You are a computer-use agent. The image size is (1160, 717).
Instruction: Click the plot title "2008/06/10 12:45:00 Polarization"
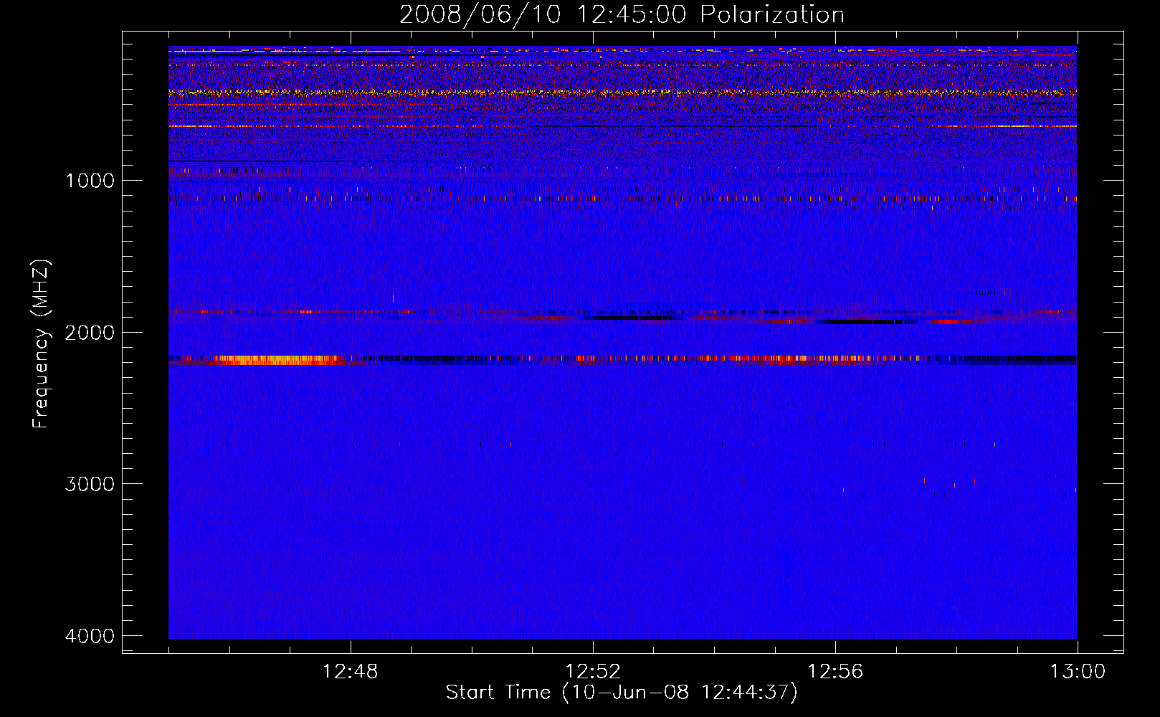pyautogui.click(x=622, y=14)
